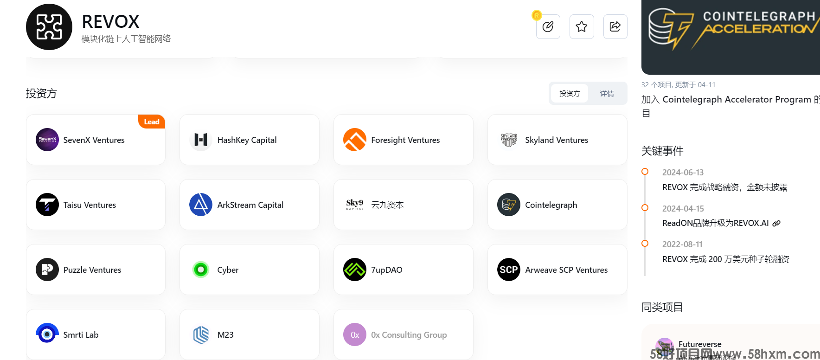Click the 7upDAO green logo

pyautogui.click(x=355, y=270)
